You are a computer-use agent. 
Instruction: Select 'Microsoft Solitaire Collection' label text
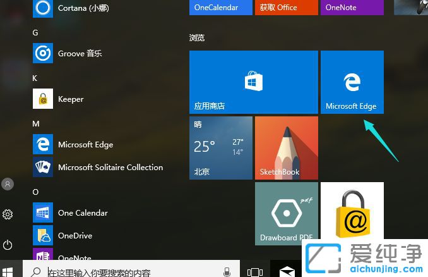[x=110, y=167]
